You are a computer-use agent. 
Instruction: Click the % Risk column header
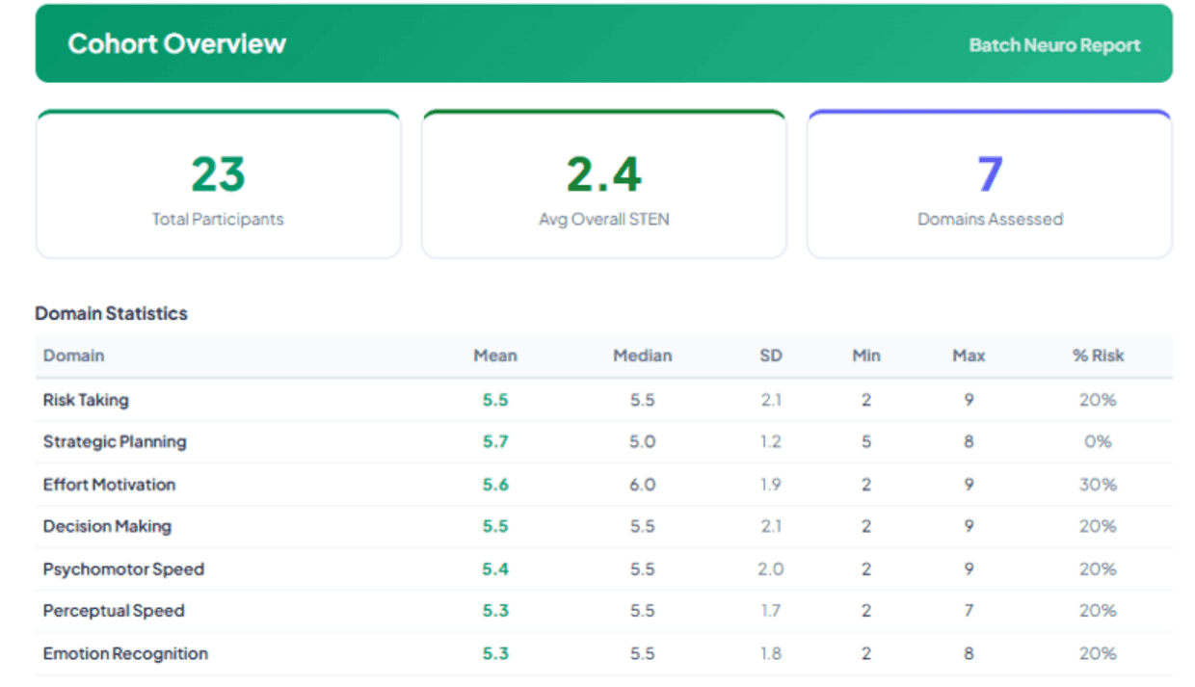tap(1098, 356)
